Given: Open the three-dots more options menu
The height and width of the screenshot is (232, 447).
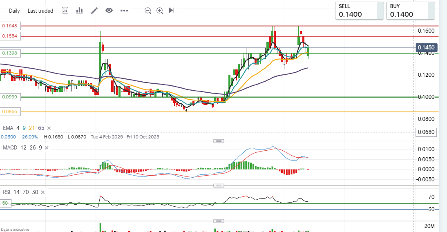Looking at the screenshot, I should pyautogui.click(x=124, y=10).
